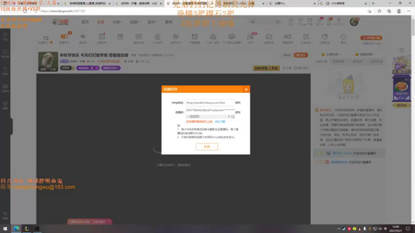Open the followed heart icon in header
The height and width of the screenshot is (233, 415).
[300, 20]
